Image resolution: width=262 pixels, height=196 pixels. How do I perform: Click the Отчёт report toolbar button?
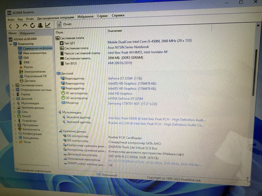(x=64, y=24)
